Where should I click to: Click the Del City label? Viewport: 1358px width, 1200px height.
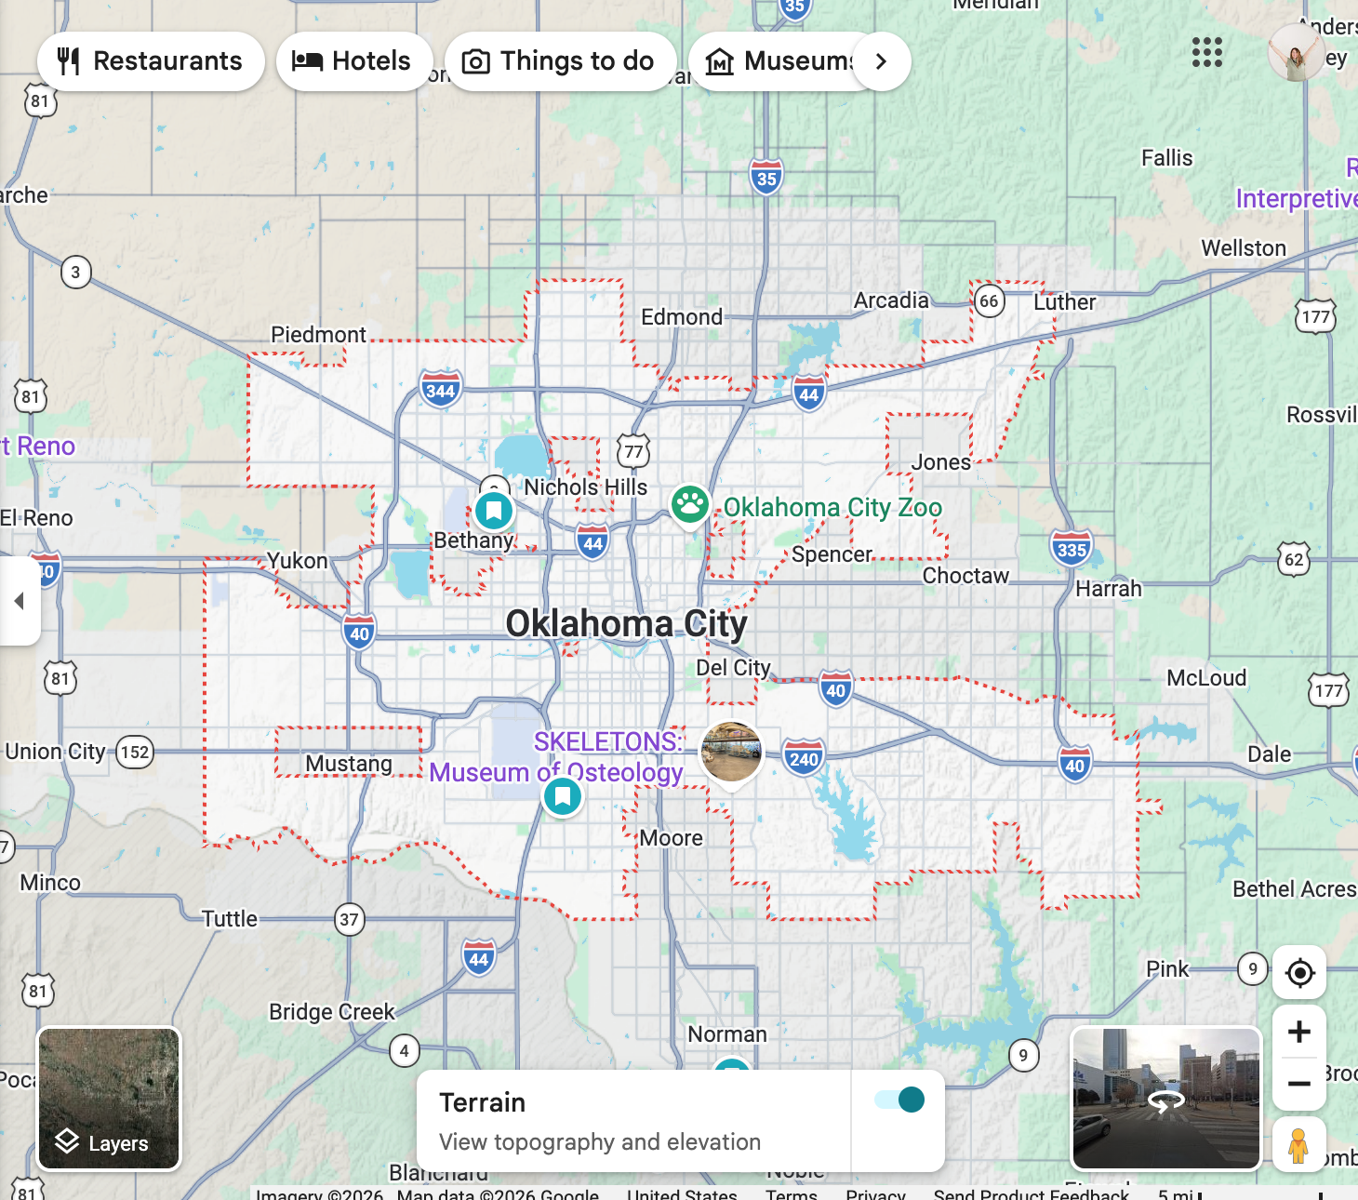(x=734, y=668)
